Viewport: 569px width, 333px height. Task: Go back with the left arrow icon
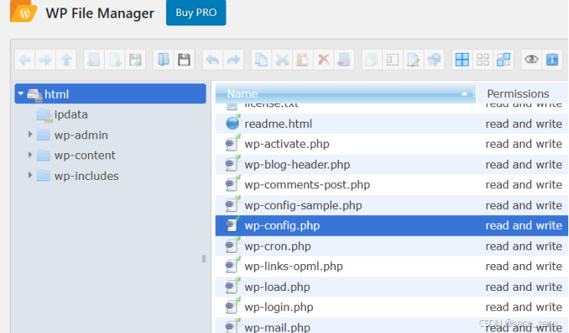click(x=24, y=60)
